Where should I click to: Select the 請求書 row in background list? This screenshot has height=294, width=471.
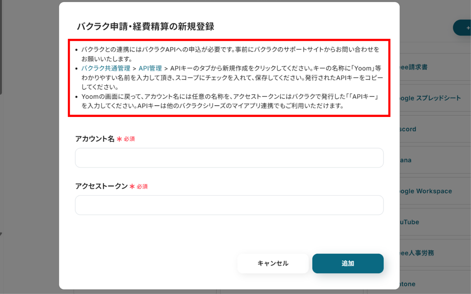click(x=435, y=67)
